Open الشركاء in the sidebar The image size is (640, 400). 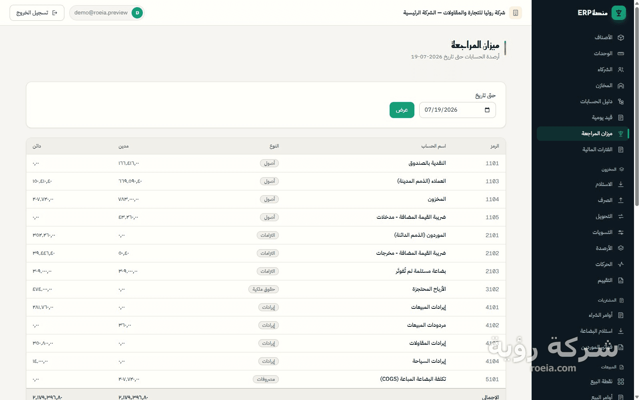[x=583, y=70]
